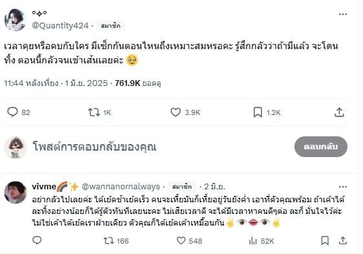
Task: Share the main post via upload icon
Action: 339,112
